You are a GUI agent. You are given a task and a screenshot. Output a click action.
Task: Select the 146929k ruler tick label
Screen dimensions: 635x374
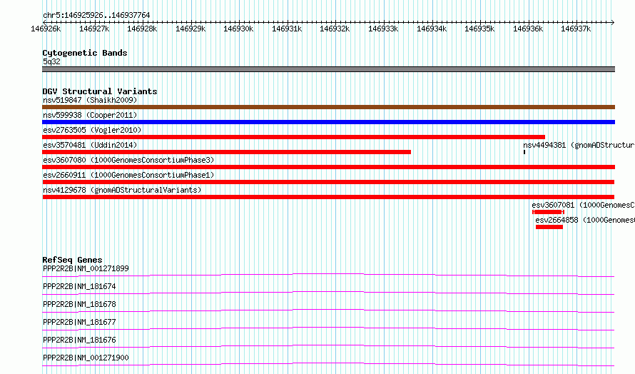[190, 29]
